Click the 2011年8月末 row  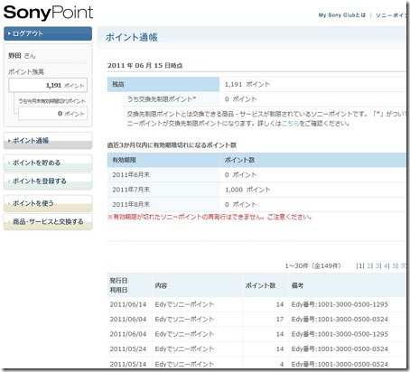256,204
